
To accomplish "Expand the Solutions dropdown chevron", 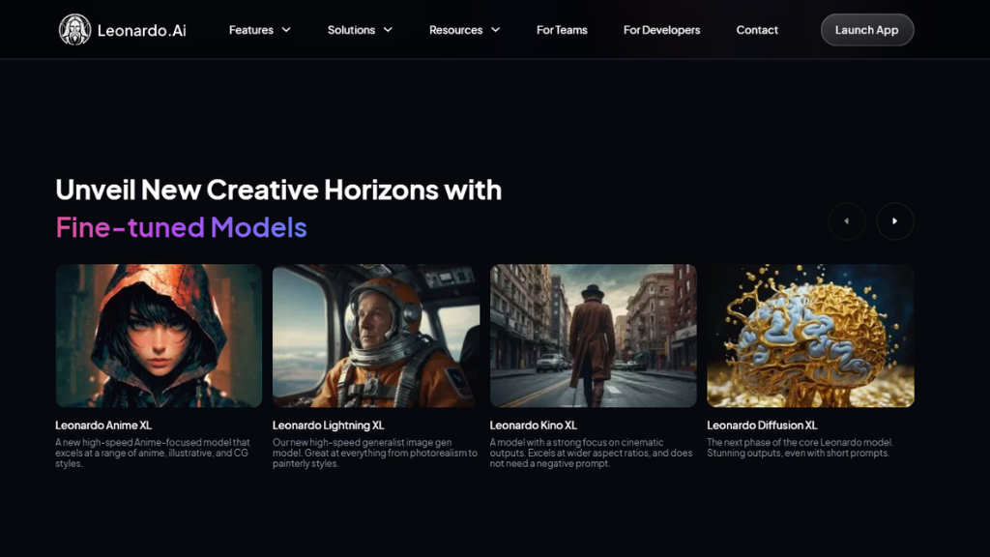I will [x=388, y=30].
